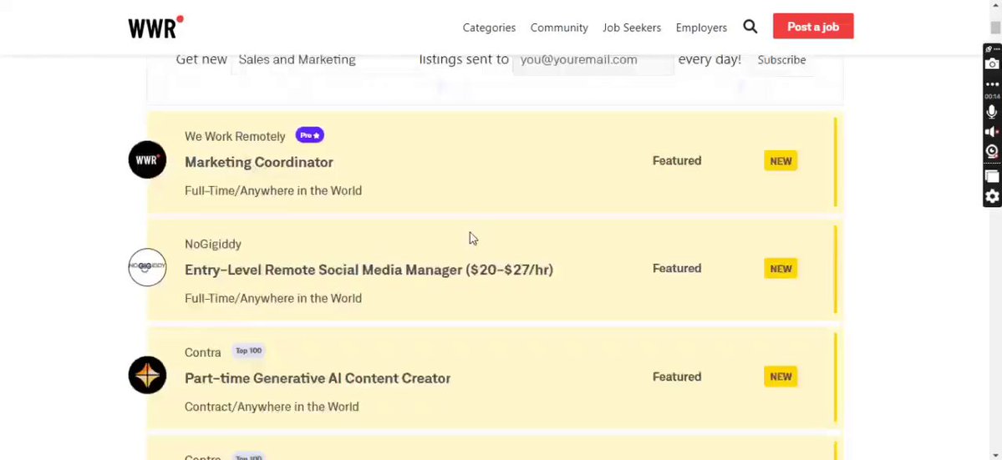Image resolution: width=1002 pixels, height=460 pixels.
Task: Click Featured label on AI Content Creator row
Action: click(677, 377)
